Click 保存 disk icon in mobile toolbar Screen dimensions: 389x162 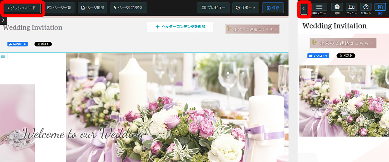point(380,9)
